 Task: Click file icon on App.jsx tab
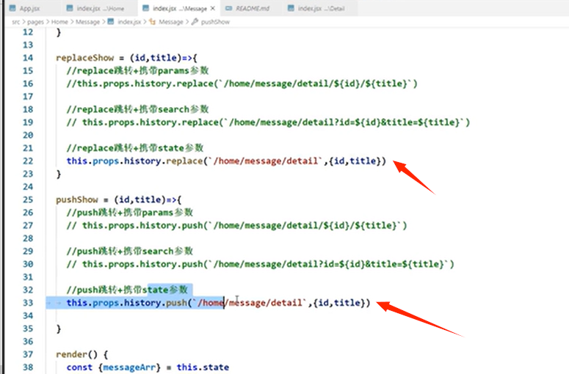point(12,8)
